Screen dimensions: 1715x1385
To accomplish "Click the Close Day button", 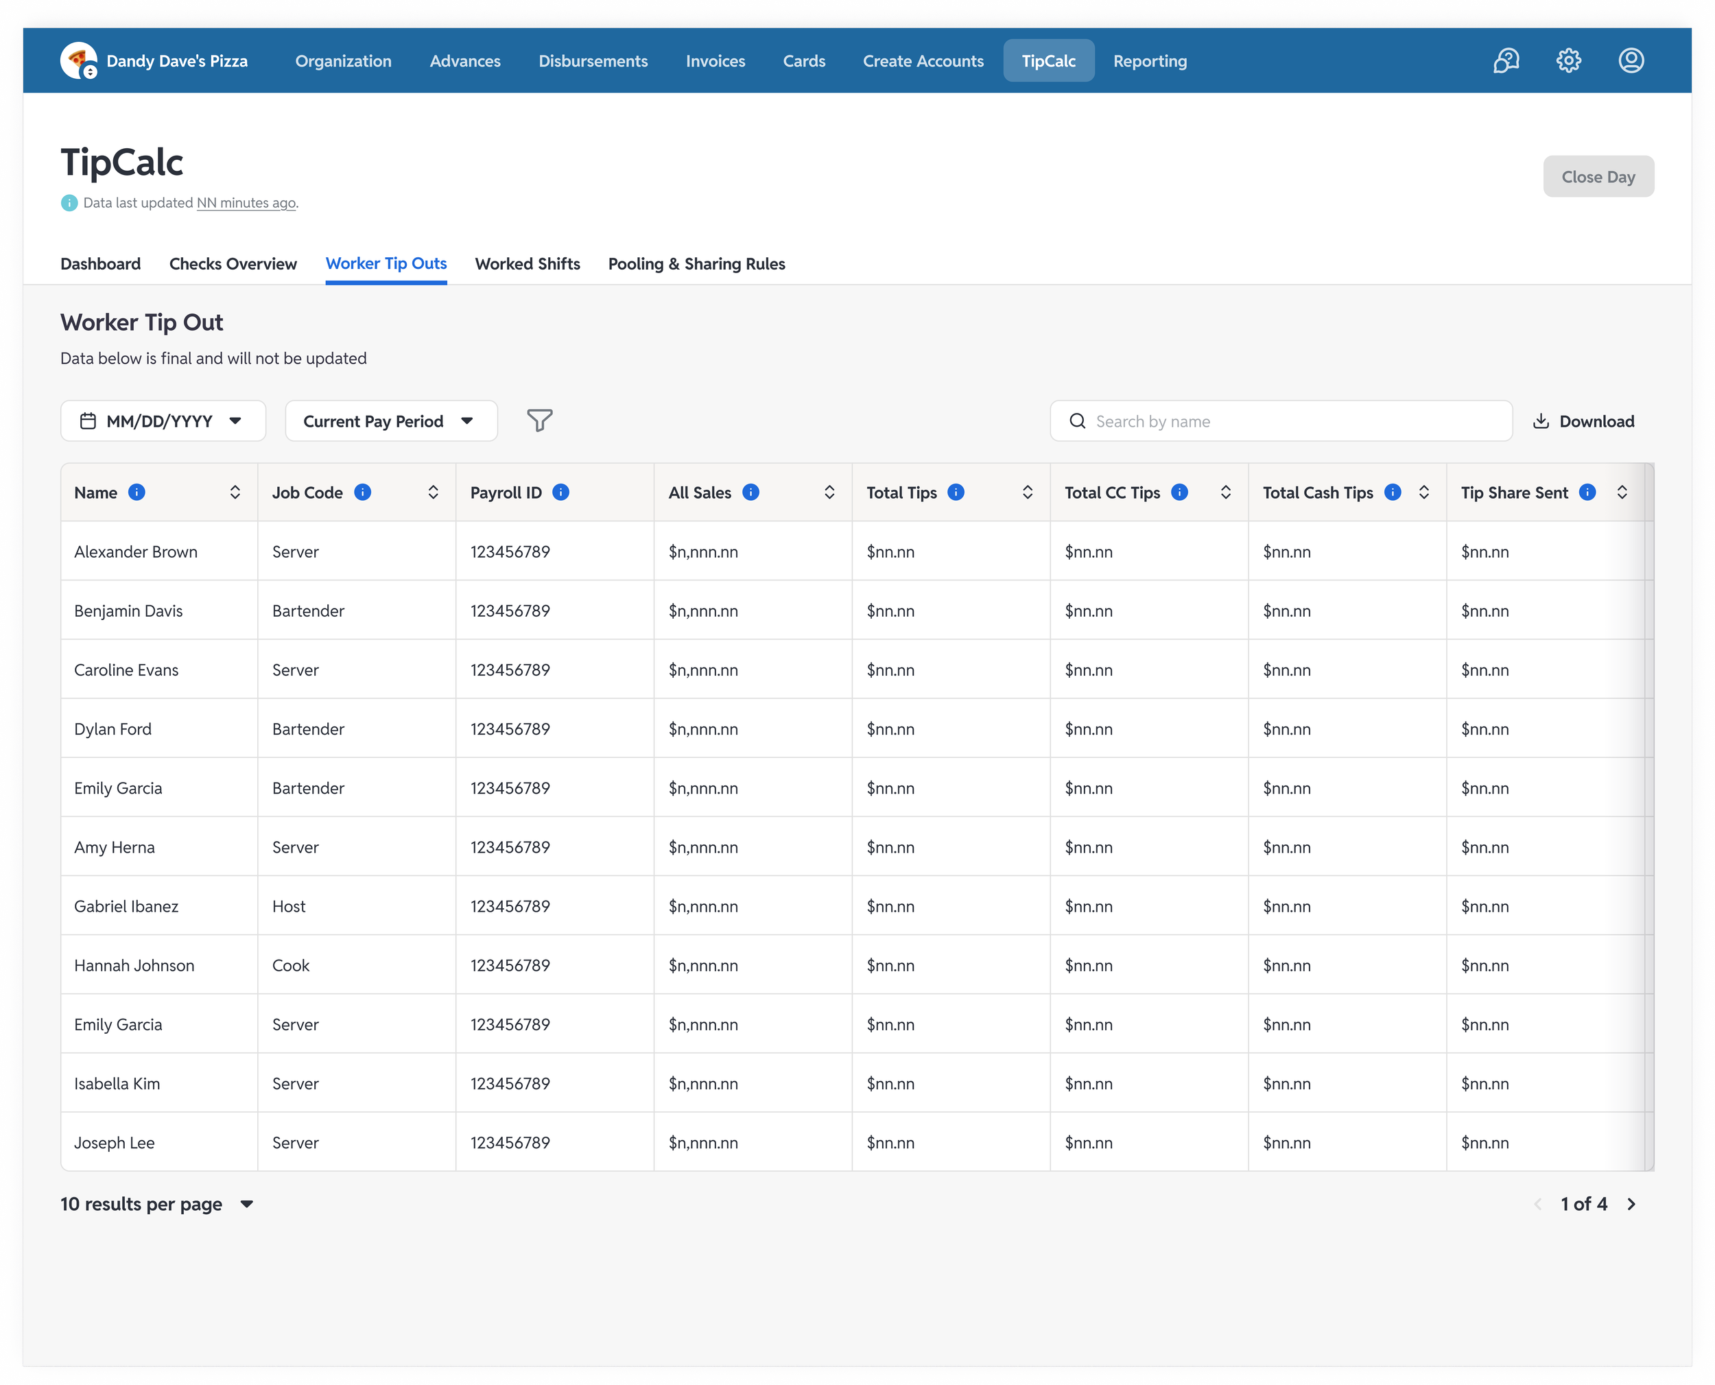I will [x=1598, y=176].
